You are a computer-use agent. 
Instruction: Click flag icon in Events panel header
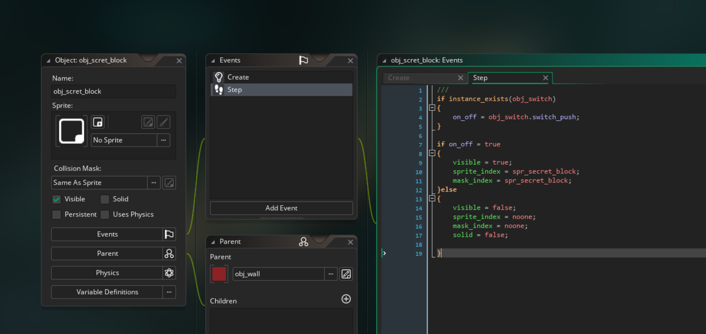303,60
